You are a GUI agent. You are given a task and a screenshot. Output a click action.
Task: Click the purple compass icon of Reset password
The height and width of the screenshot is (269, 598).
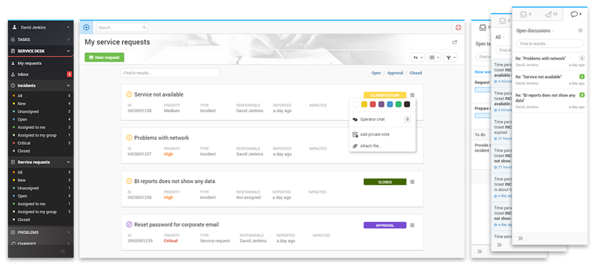(x=129, y=224)
